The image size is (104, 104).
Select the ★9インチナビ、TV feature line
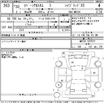tap(82, 18)
